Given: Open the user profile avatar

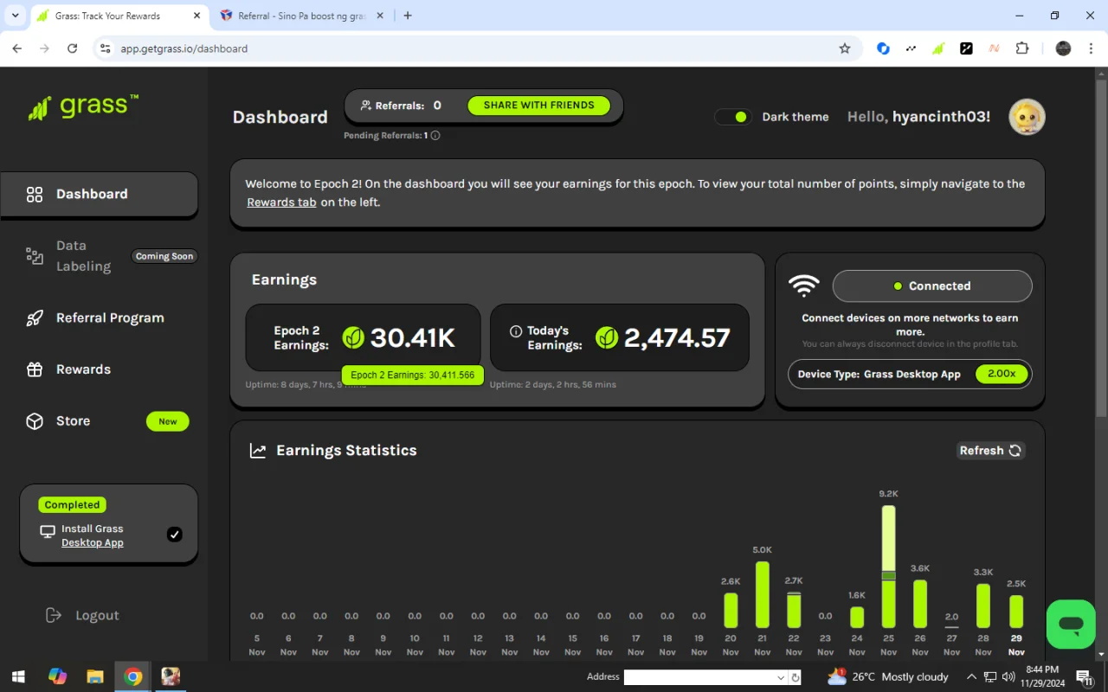Looking at the screenshot, I should (x=1027, y=117).
